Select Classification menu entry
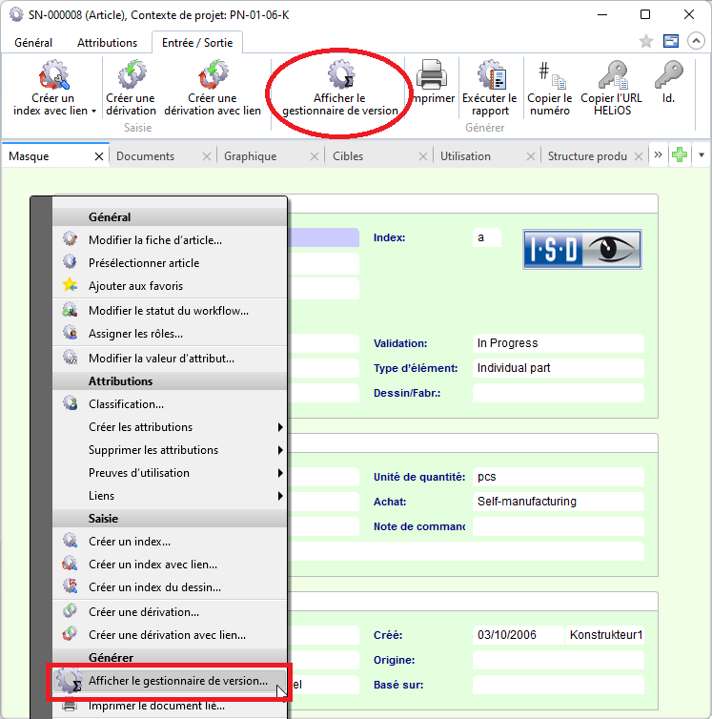712x719 pixels. click(170, 404)
